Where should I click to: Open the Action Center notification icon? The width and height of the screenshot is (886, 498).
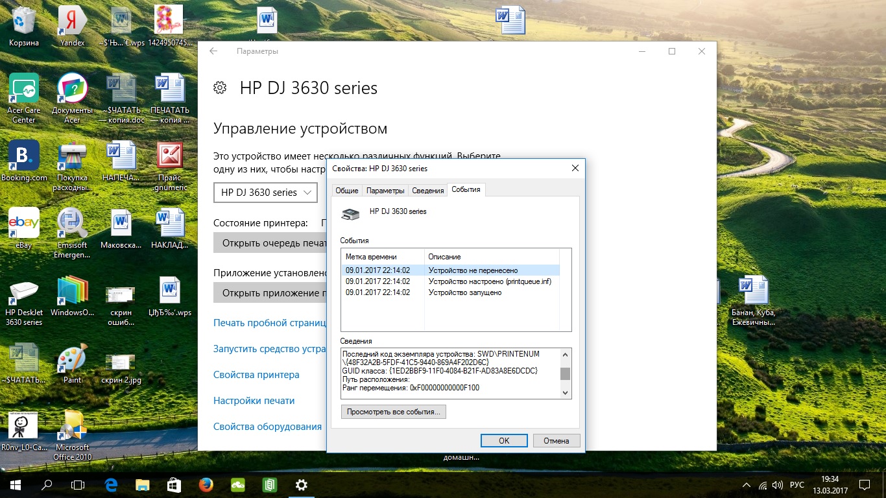point(865,484)
